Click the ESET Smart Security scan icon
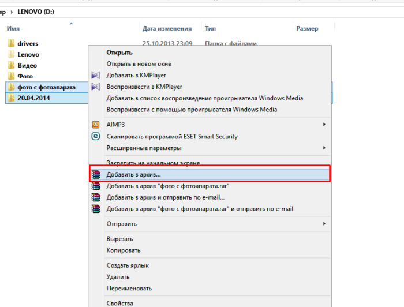 coord(96,137)
